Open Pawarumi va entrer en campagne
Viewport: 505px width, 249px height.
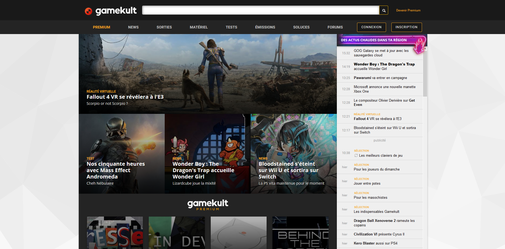tap(380, 78)
